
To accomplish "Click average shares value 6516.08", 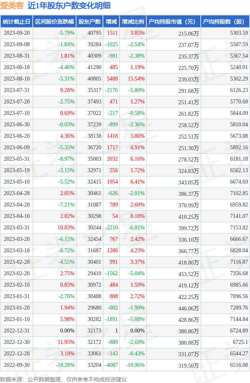I will coord(239,365).
